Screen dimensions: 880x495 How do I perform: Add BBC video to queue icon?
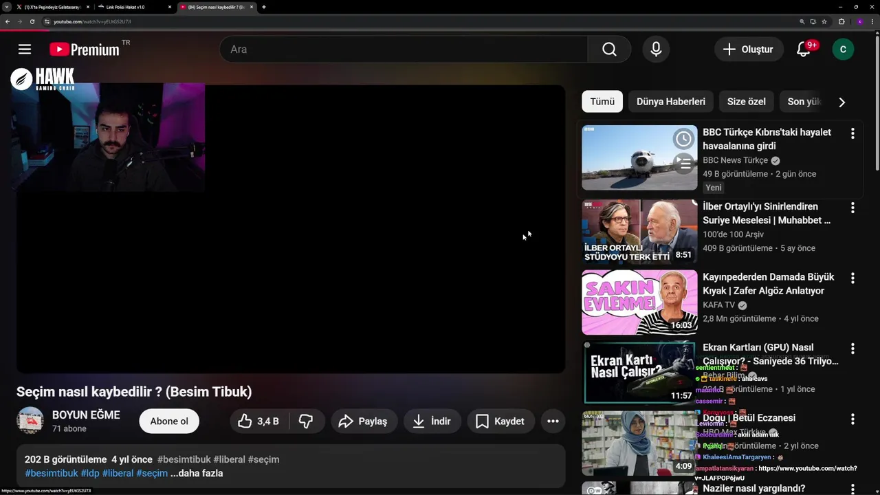[683, 164]
